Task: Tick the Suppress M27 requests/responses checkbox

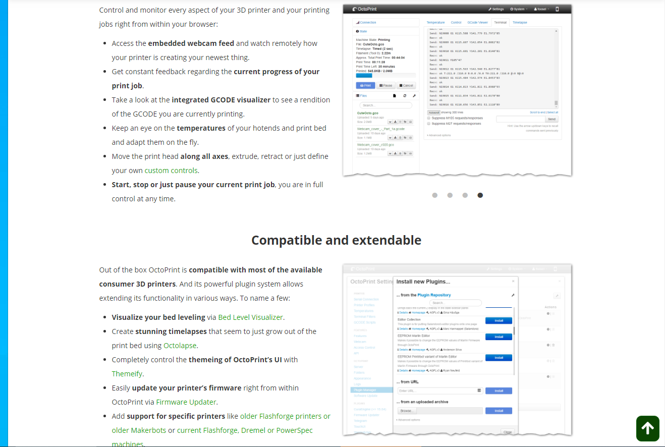Action: (x=429, y=123)
